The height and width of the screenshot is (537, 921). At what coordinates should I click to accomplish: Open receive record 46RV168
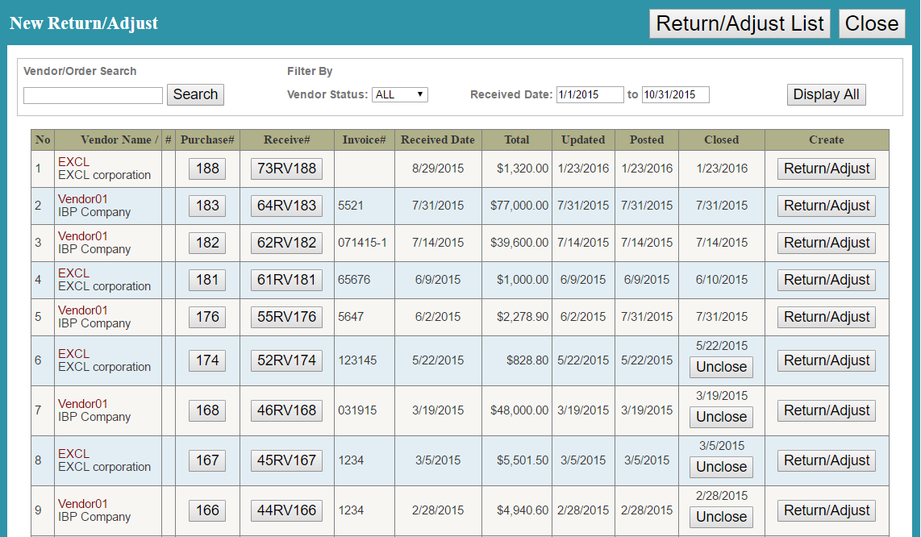pyautogui.click(x=286, y=410)
